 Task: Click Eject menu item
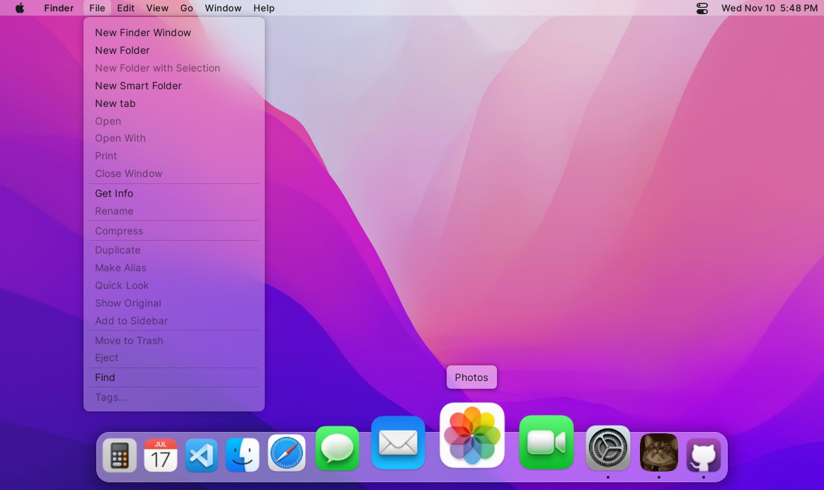coord(174,358)
